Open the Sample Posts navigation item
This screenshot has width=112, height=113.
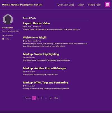pos(94,5)
